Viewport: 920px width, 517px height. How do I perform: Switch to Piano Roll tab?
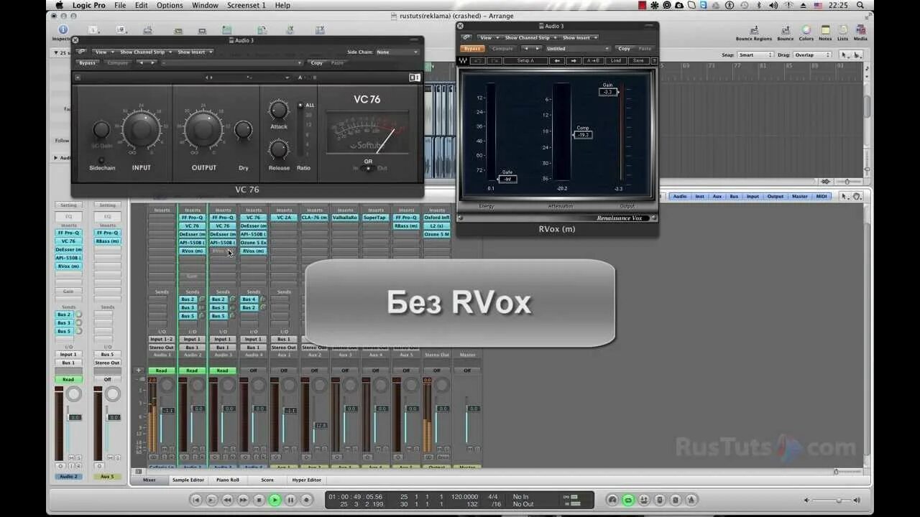coord(228,480)
